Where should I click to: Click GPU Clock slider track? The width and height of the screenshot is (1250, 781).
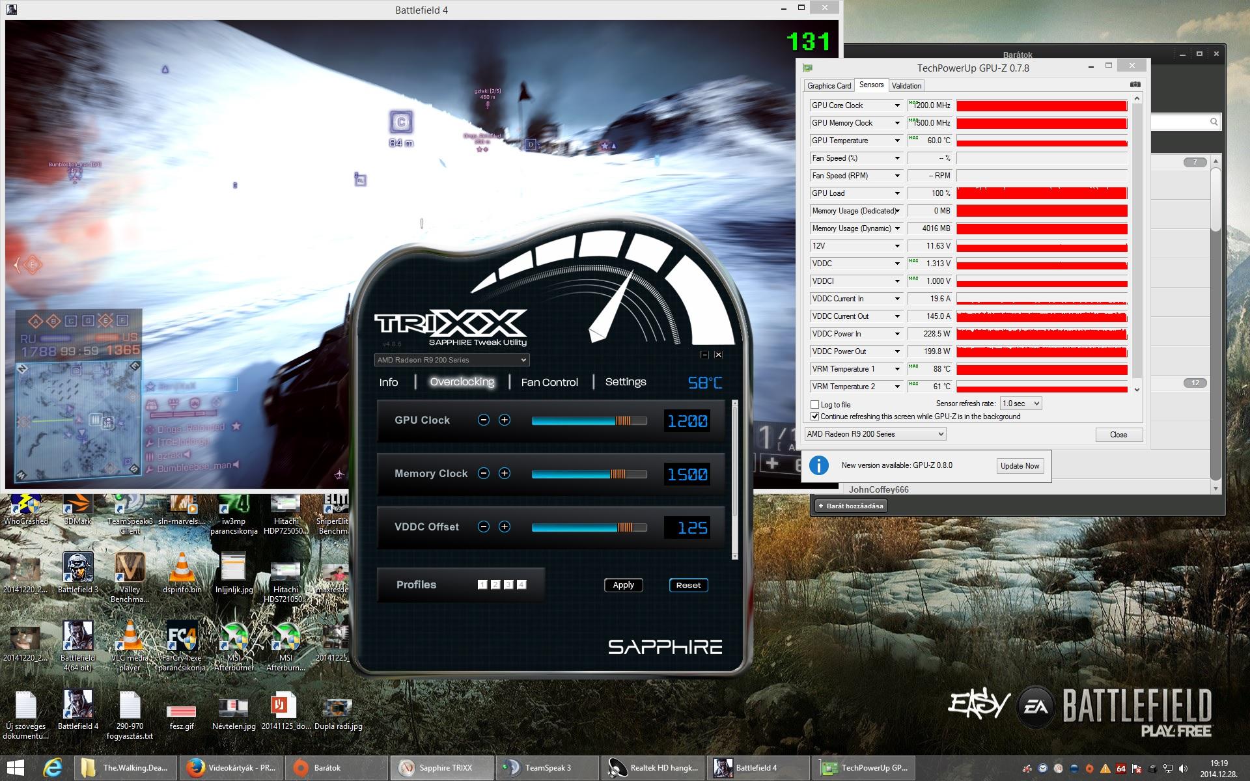click(x=589, y=421)
